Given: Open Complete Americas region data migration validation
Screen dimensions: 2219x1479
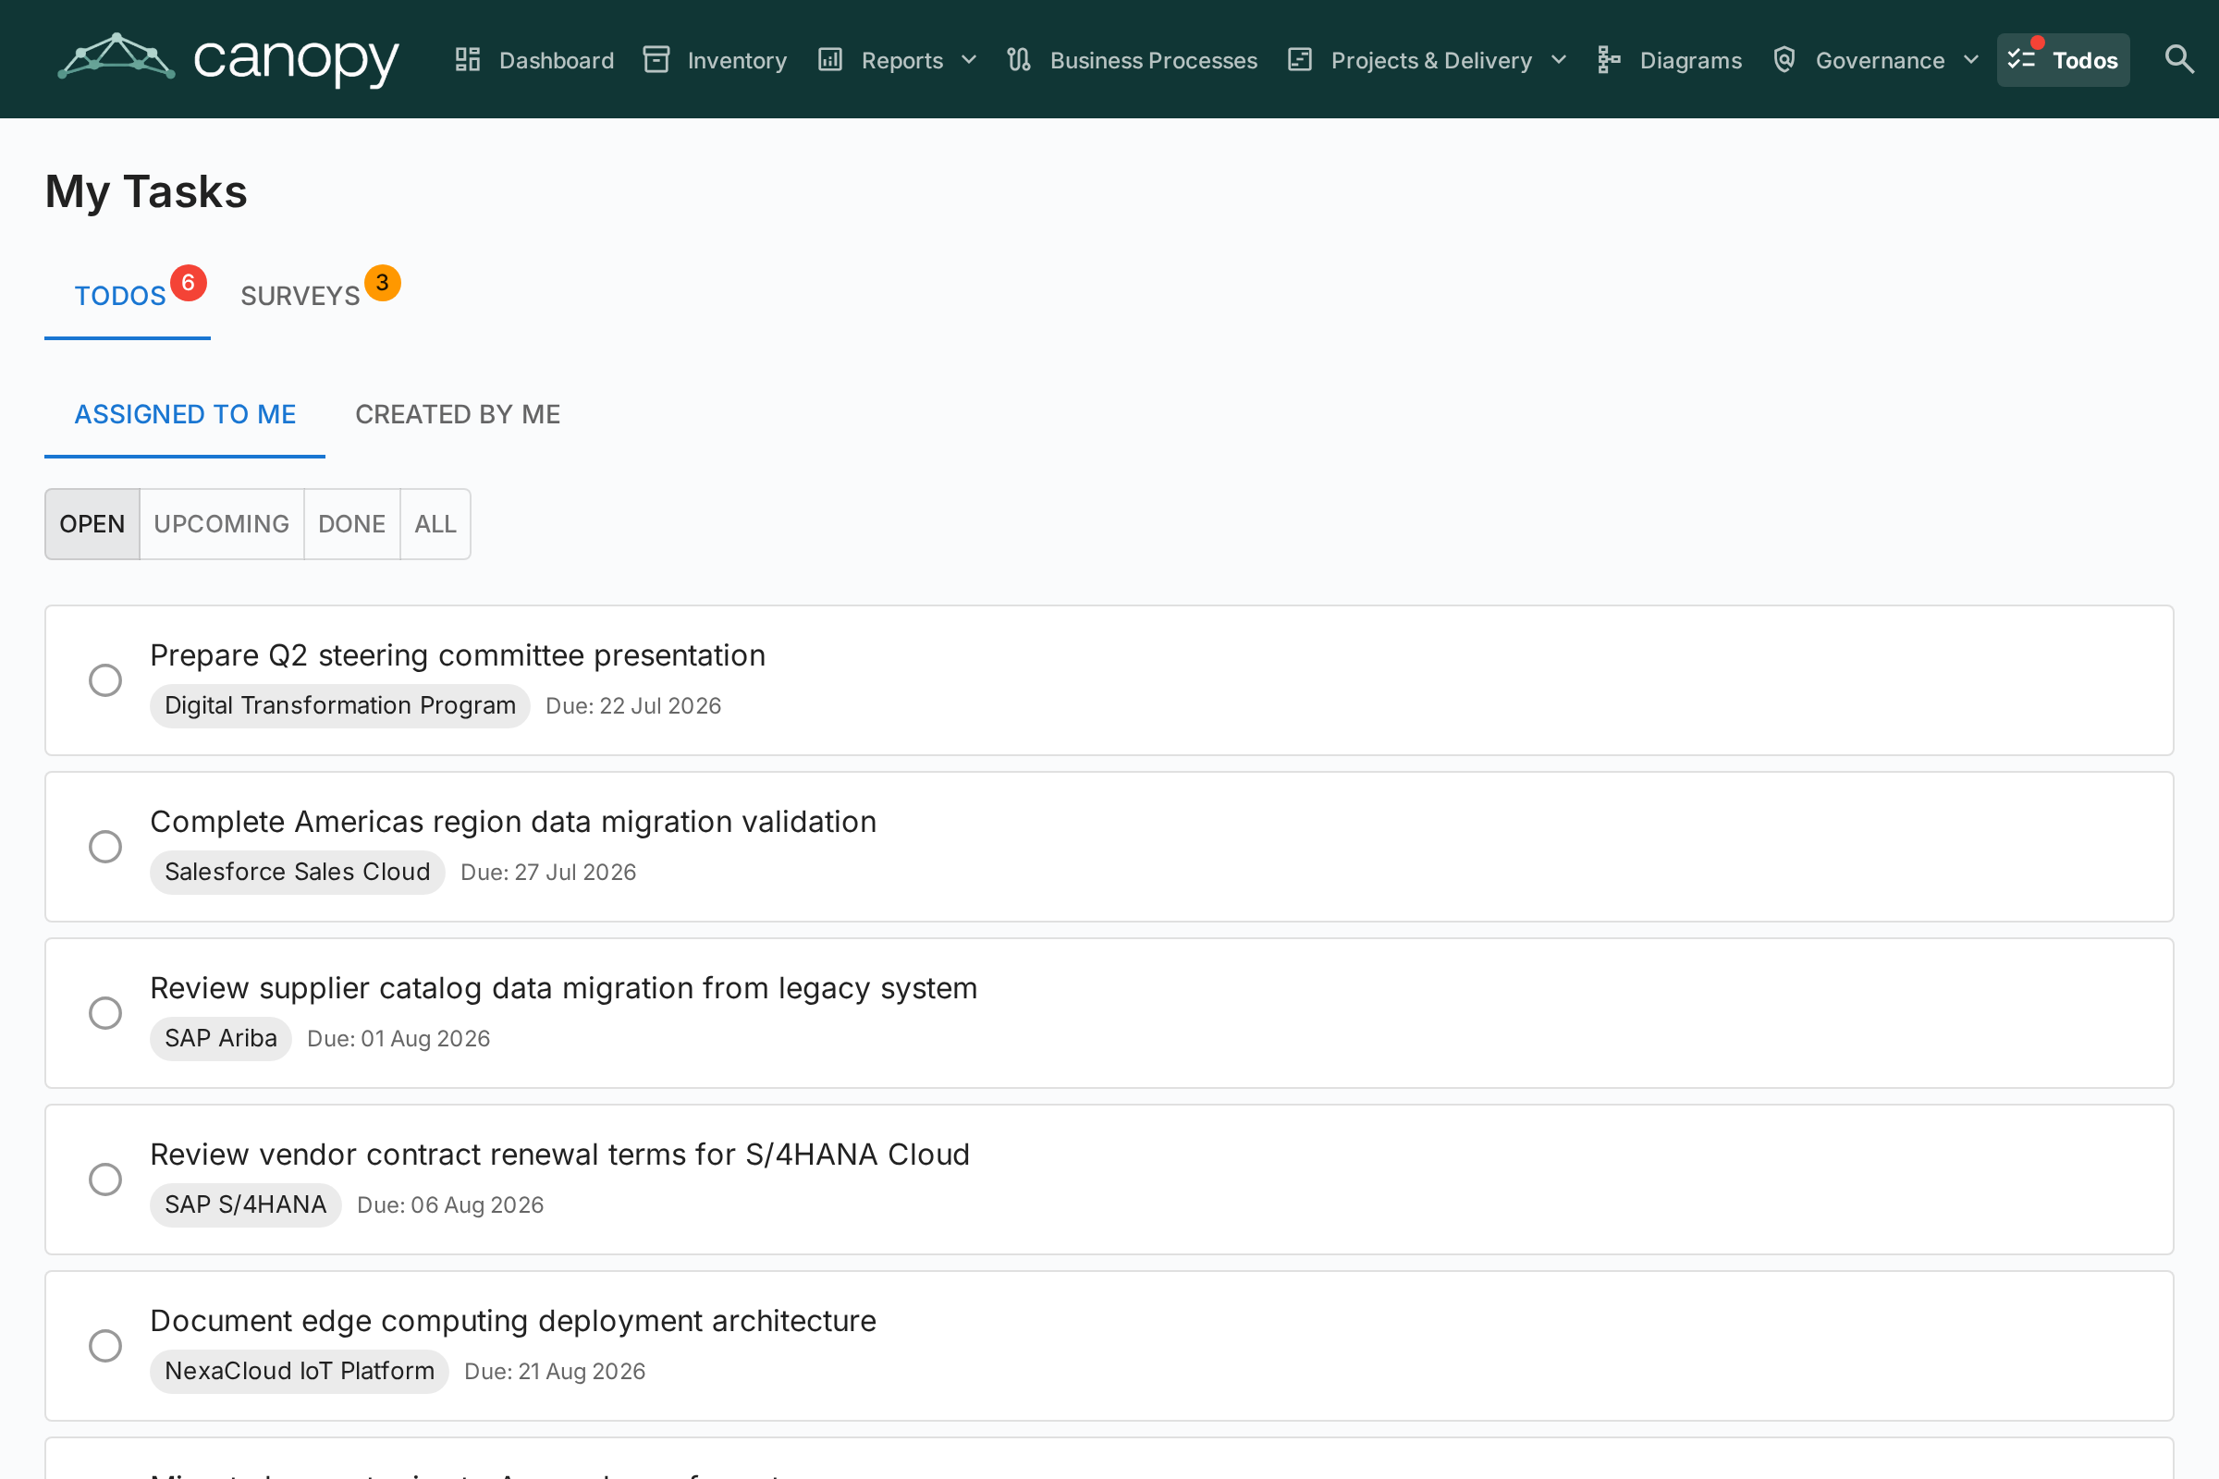Looking at the screenshot, I should [513, 822].
